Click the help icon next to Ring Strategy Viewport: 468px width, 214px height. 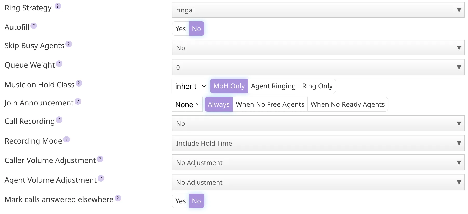(x=58, y=6)
